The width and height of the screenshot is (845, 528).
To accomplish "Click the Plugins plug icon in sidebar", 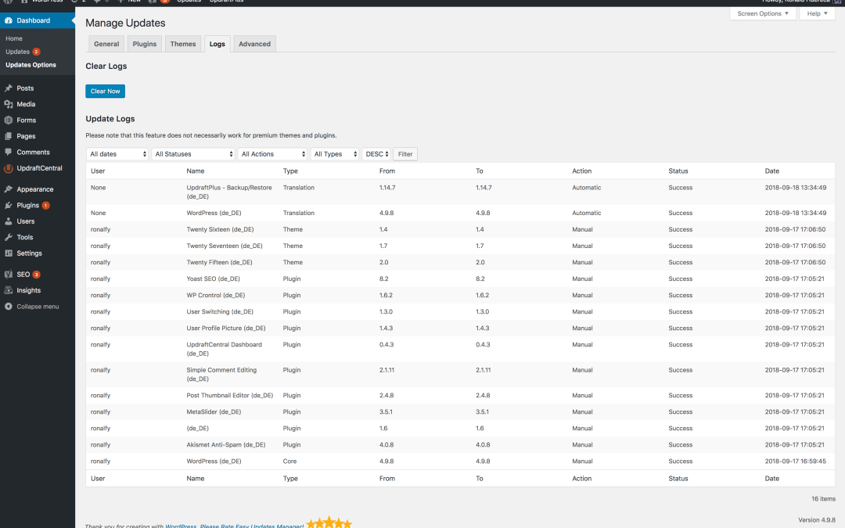I will click(8, 205).
